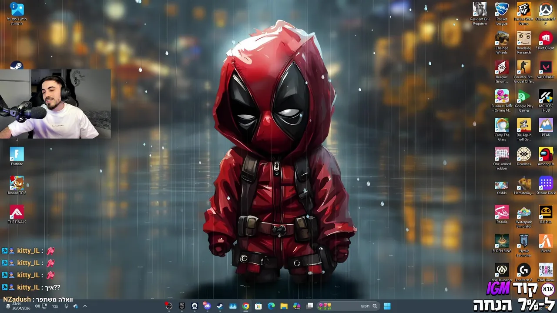Select the Fortnite desktop icon
Screen dimensions: 557x313
[x=17, y=156]
